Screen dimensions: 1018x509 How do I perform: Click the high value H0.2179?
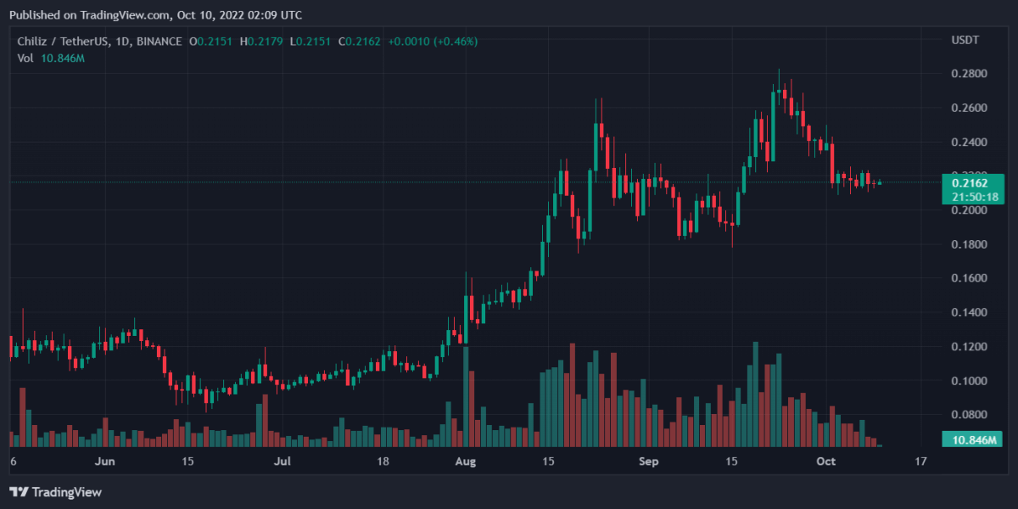coord(261,41)
